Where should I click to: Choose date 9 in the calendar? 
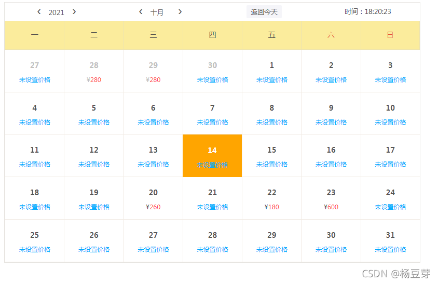pos(331,113)
